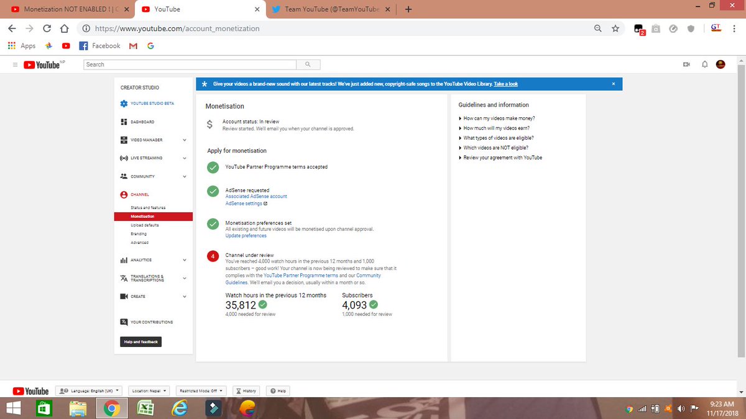Viewport: 746px width, 419px height.
Task: Expand 'How can my videos make money?'
Action: [497, 118]
